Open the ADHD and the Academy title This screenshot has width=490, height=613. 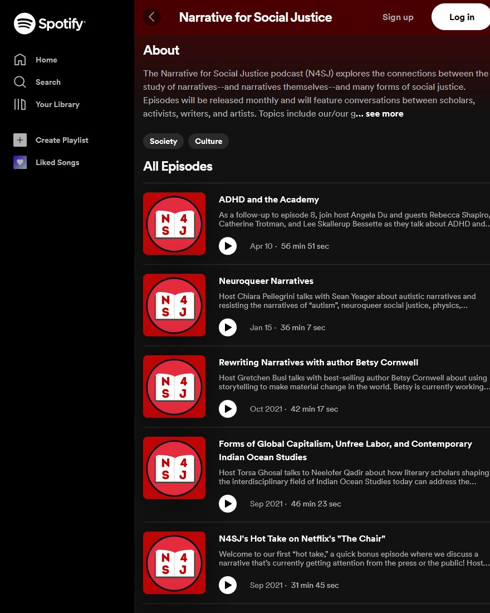[x=269, y=199]
